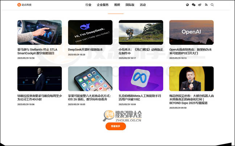
Task: Open the iPhone home screen thumbnail
Action: point(90,79)
